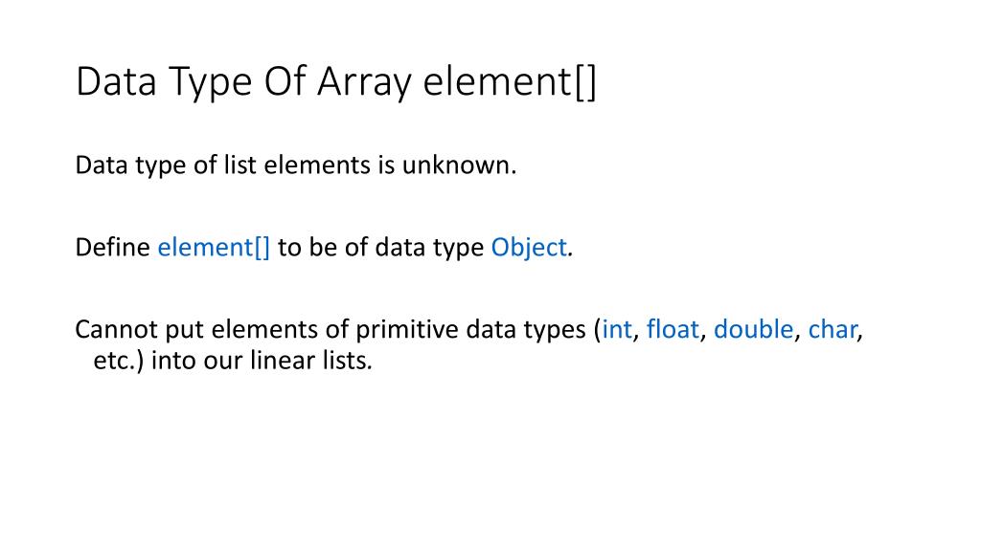Click the word 'Array' in the title
Screen dimensions: 981x551
tap(364, 82)
